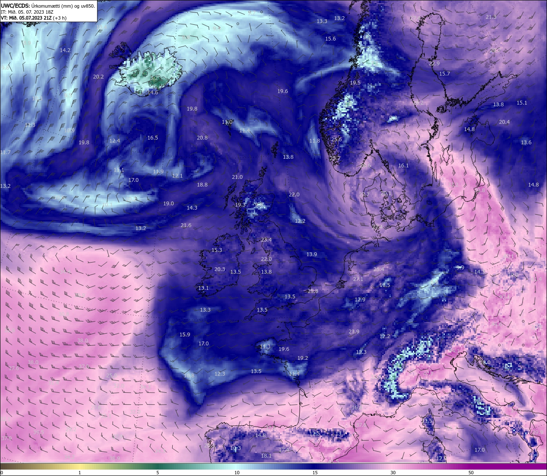Screen dimensions: 547x476
Task: Click the 19.5 value over Norway
Action: coord(355,83)
